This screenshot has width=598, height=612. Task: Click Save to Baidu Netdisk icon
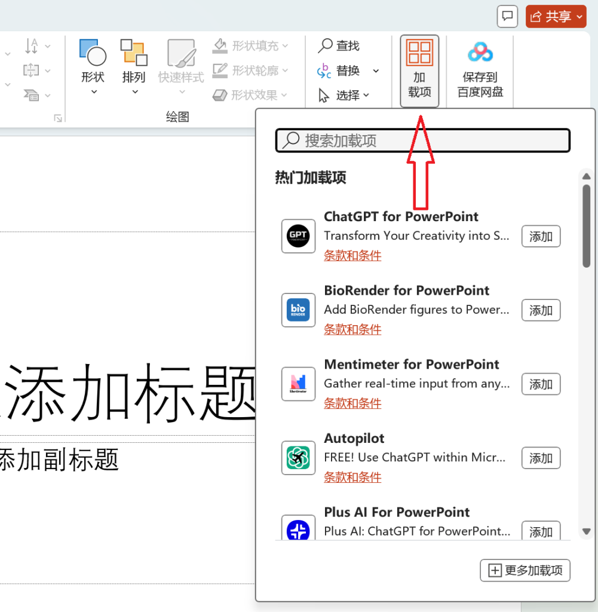(x=480, y=52)
